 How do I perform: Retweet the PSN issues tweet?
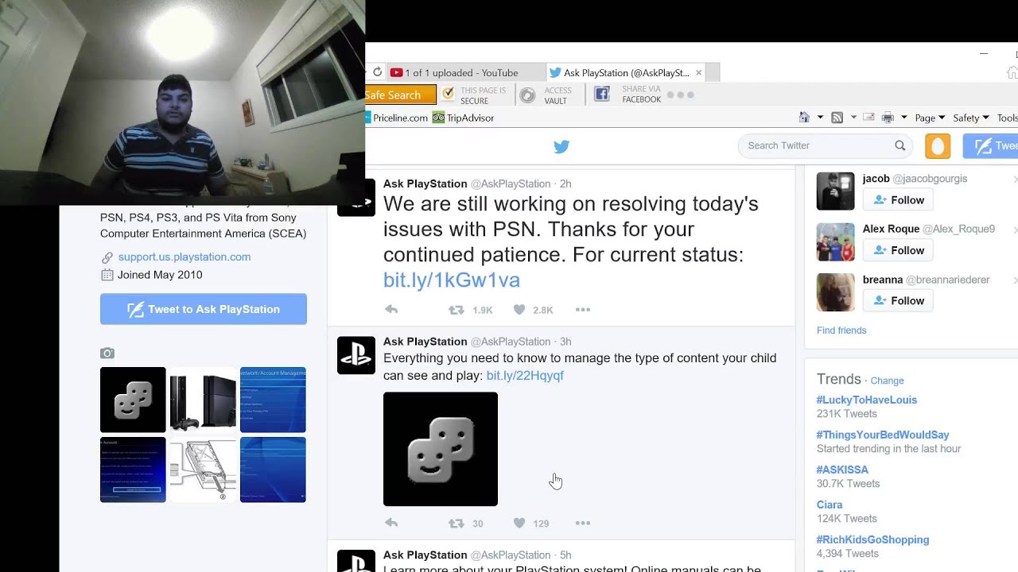point(456,310)
